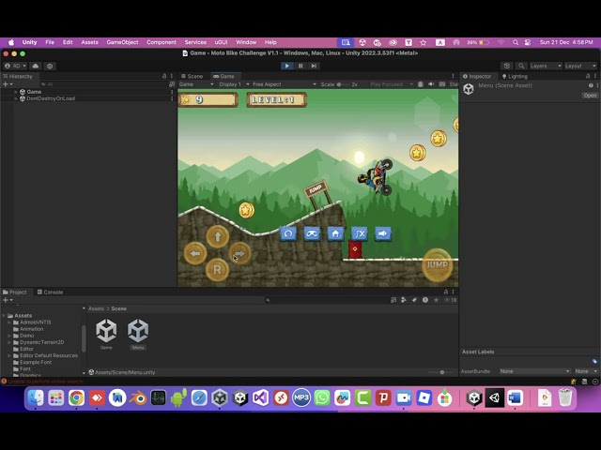Toggle the Game view debug bug icon
601x450 pixels.
[x=421, y=84]
